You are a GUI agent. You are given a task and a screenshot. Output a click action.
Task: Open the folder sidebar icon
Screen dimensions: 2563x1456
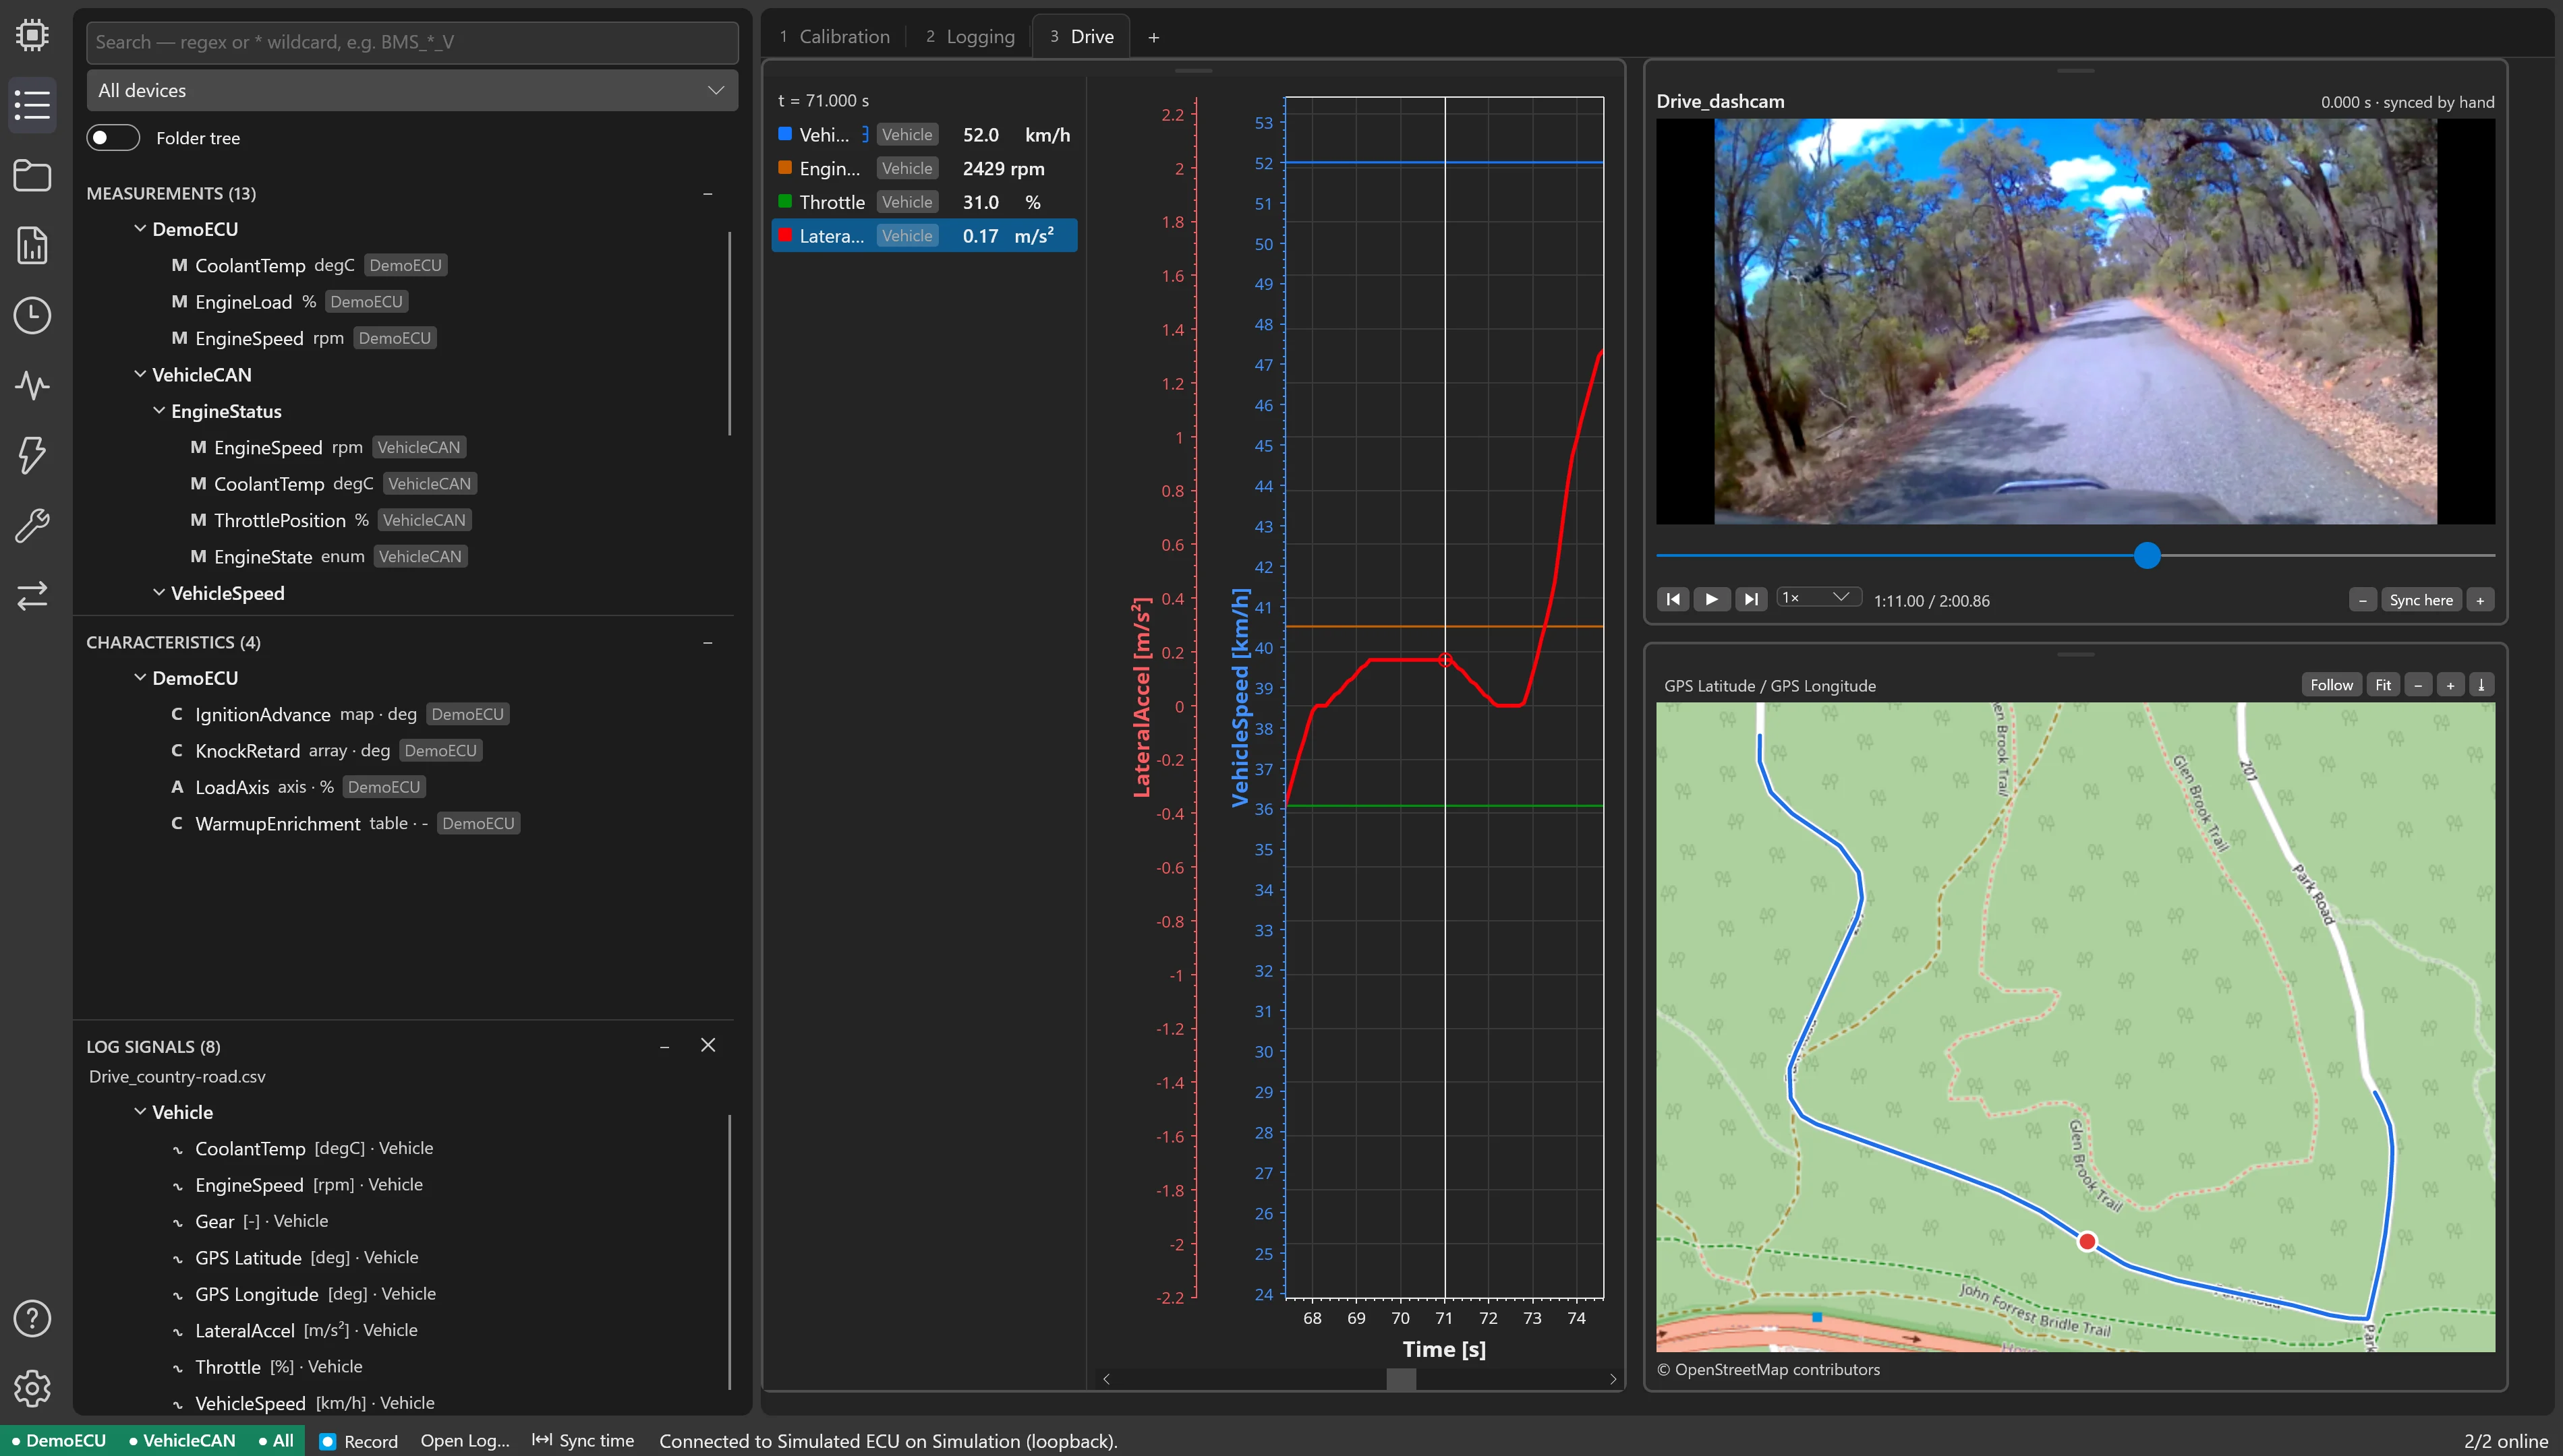pos(32,175)
